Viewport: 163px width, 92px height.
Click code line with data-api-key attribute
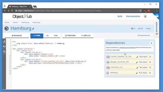click(x=55, y=63)
